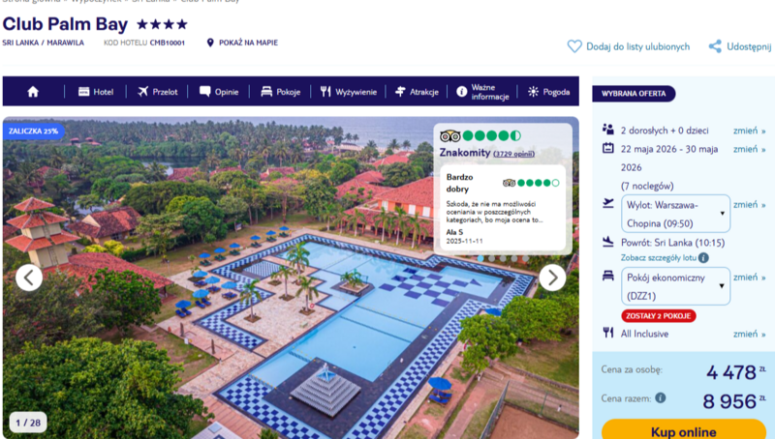
Task: Open the 3729 opinii reviews link
Action: 514,154
